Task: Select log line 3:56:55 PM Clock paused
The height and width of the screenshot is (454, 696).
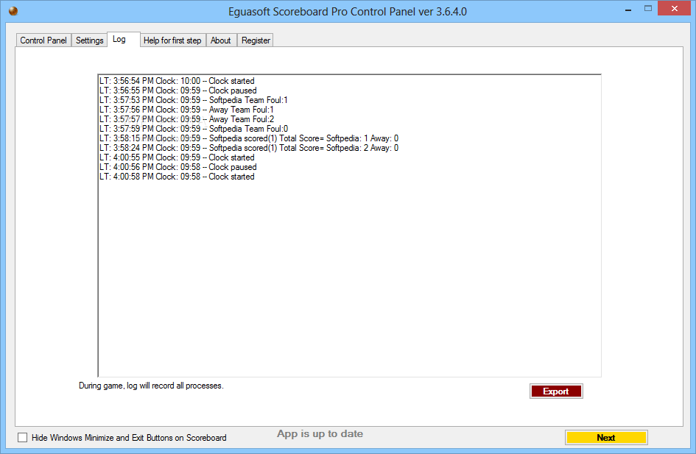Action: click(178, 91)
